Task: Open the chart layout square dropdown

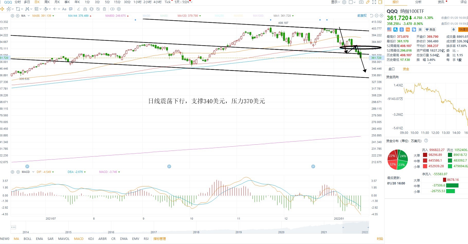Action: click(352, 2)
